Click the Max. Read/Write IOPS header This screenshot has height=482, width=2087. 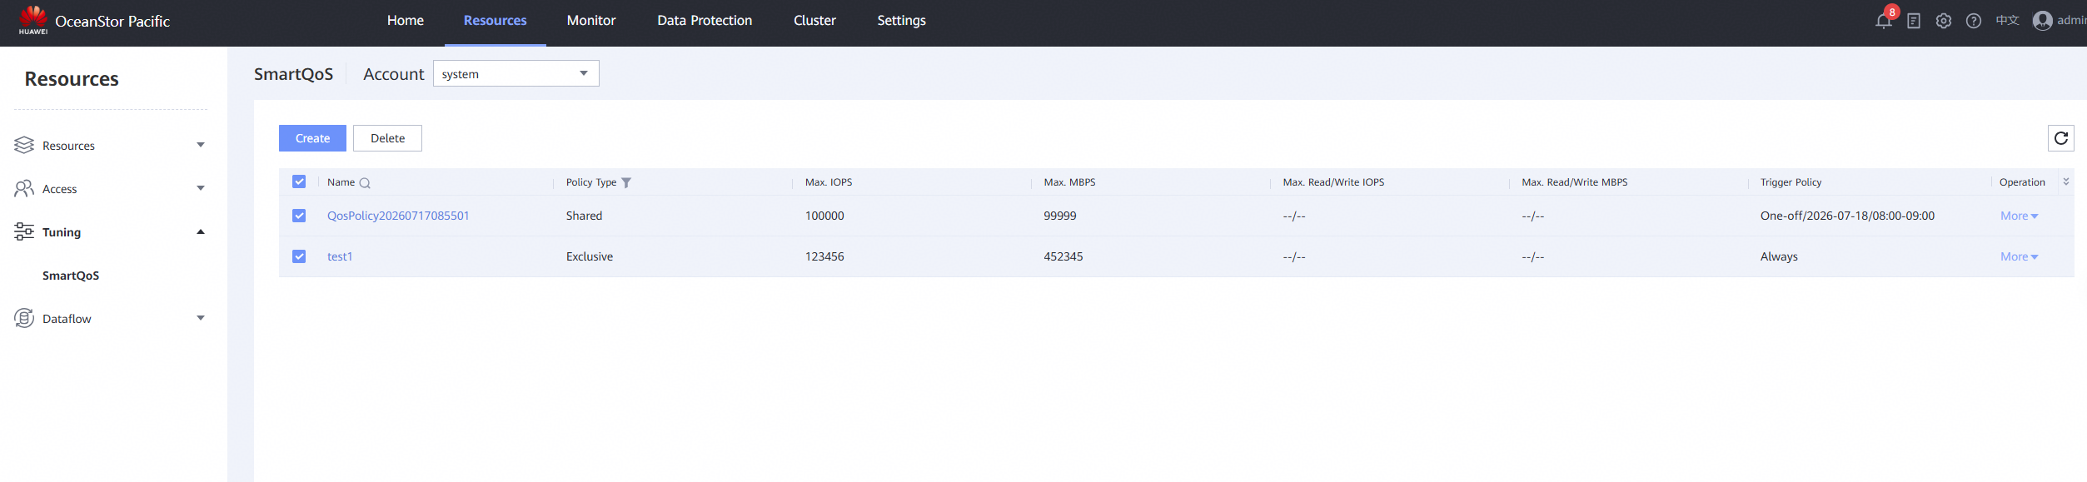click(x=1333, y=182)
